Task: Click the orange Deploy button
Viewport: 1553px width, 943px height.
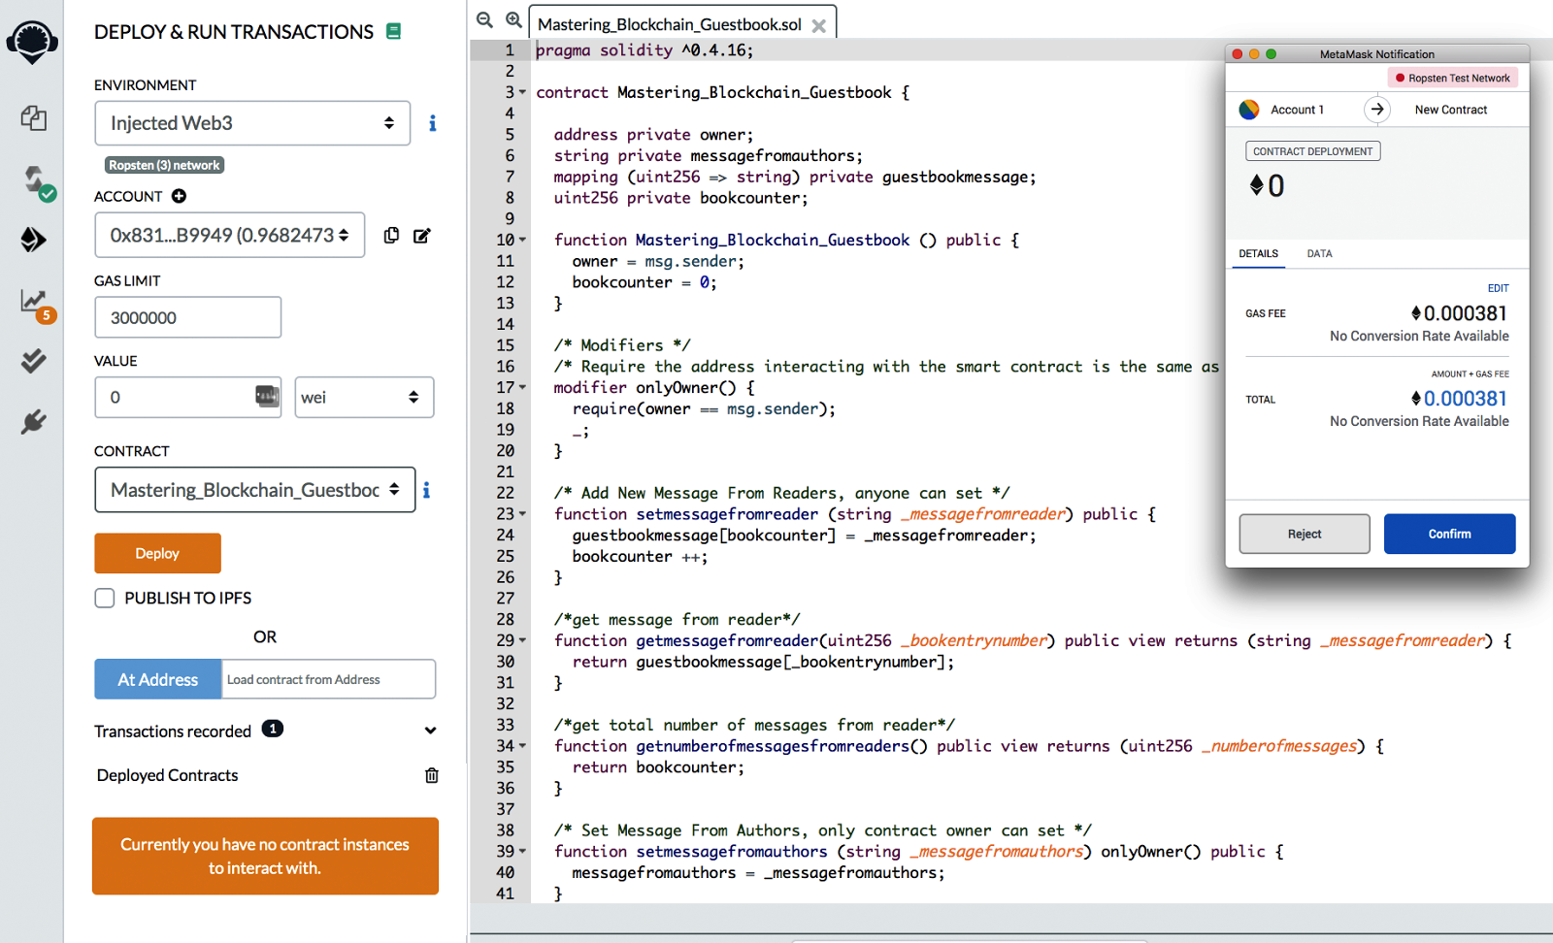Action: [157, 554]
